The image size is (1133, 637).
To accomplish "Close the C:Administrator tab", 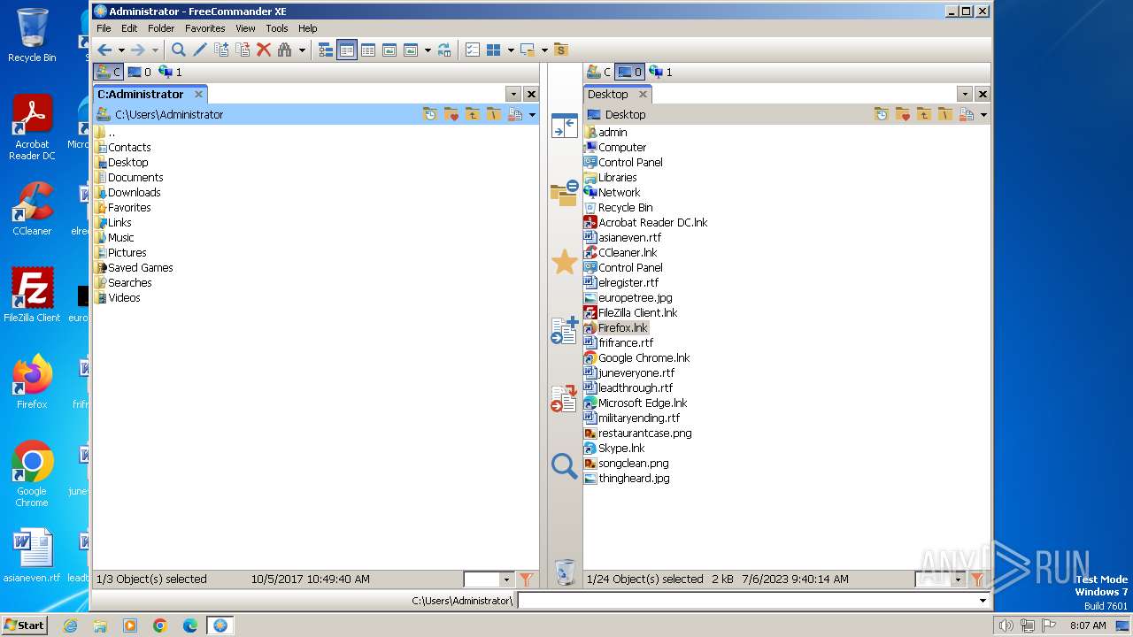I will point(199,94).
